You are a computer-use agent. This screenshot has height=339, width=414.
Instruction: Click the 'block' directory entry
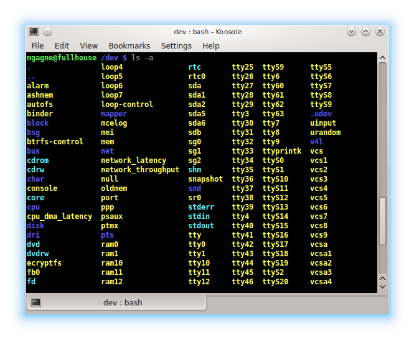(x=37, y=123)
